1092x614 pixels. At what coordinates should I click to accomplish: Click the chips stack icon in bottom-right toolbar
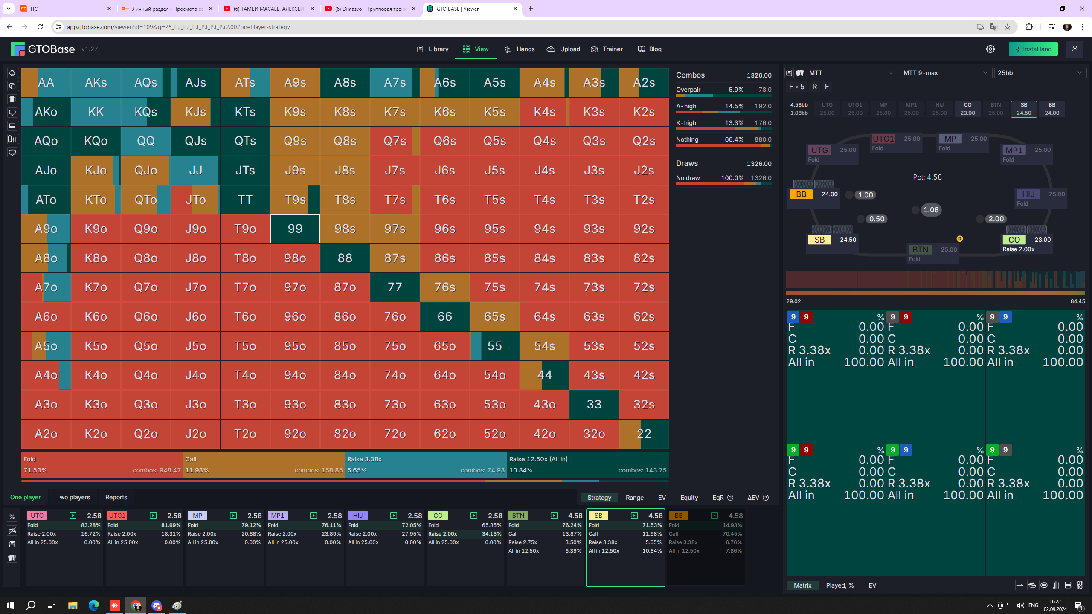click(x=1032, y=585)
